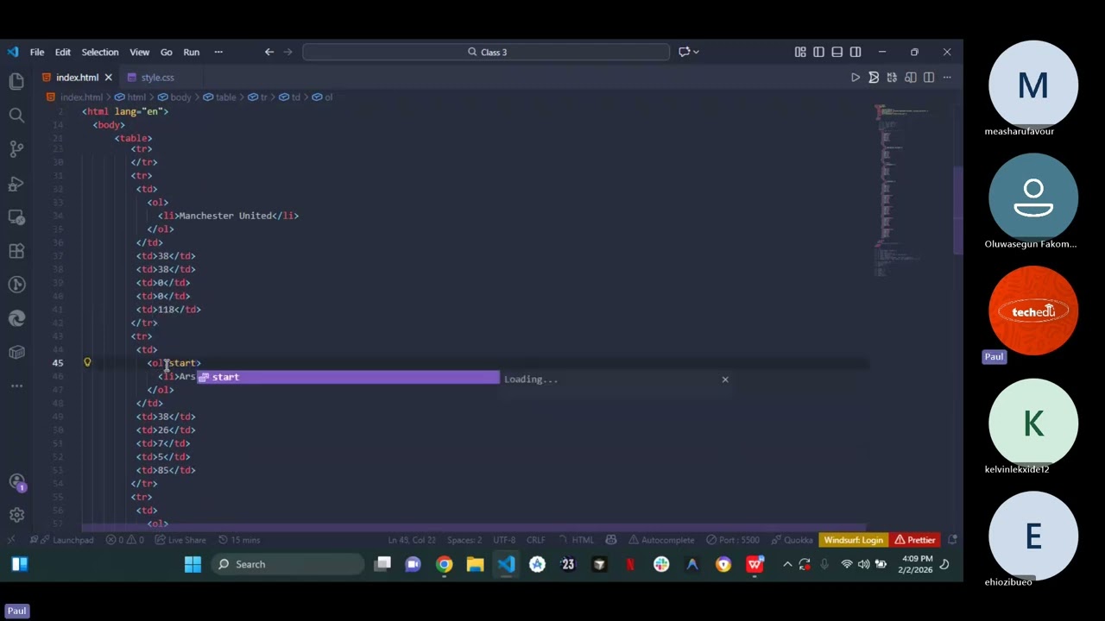The height and width of the screenshot is (621, 1105).
Task: Toggle Live Server on Port 5500
Action: pyautogui.click(x=733, y=540)
